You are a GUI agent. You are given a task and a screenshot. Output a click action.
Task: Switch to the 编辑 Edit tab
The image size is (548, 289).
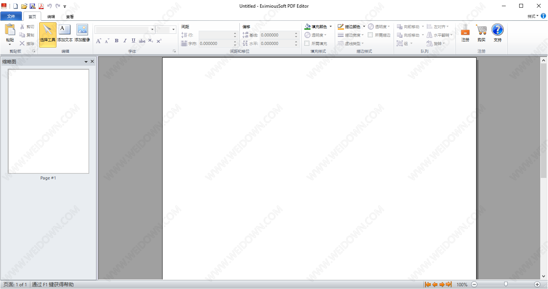coord(51,17)
